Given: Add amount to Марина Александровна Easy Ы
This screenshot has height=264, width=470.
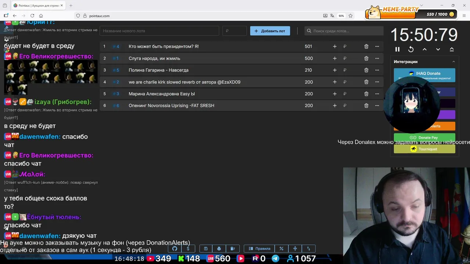Looking at the screenshot, I should click(x=335, y=94).
